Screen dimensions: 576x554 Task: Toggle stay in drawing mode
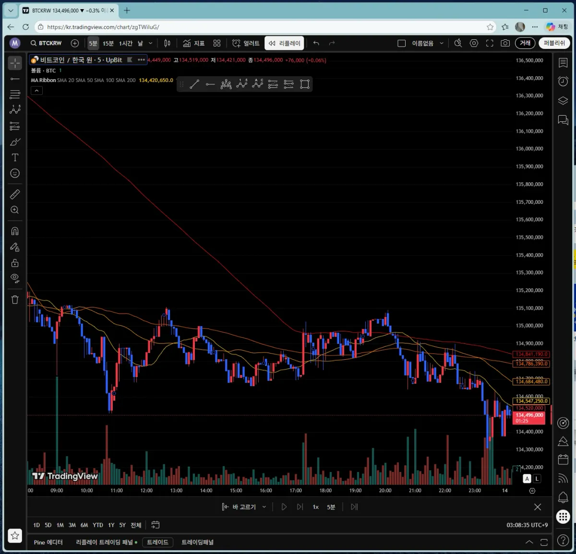point(15,247)
